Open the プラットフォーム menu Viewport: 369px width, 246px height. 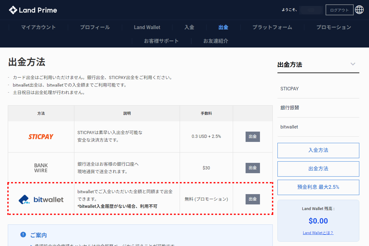click(272, 27)
